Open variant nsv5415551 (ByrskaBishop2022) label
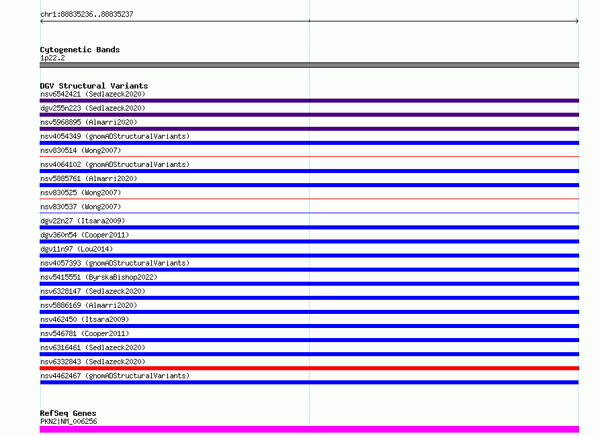The width and height of the screenshot is (598, 436). point(99,277)
